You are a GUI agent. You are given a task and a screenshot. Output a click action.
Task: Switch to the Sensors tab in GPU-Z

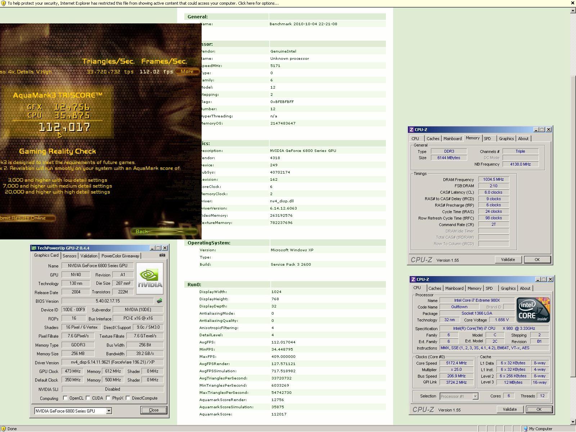click(69, 256)
